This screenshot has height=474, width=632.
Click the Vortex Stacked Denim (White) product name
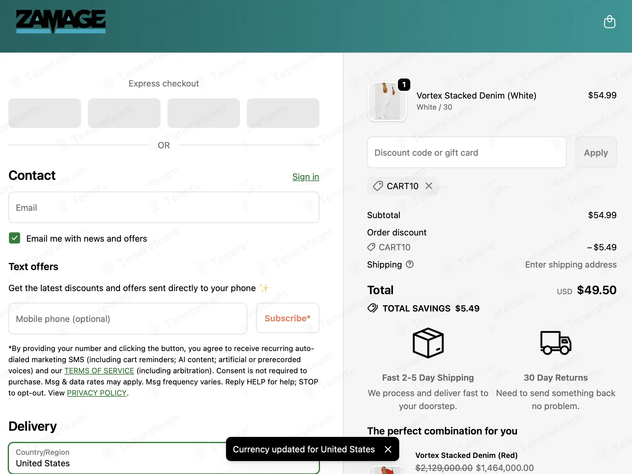click(x=476, y=95)
